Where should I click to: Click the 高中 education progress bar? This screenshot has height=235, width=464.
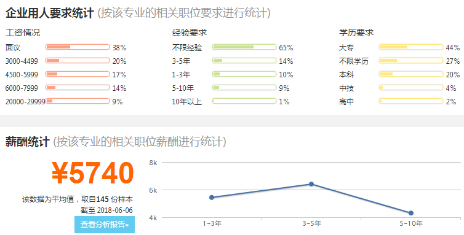pyautogui.click(x=411, y=101)
